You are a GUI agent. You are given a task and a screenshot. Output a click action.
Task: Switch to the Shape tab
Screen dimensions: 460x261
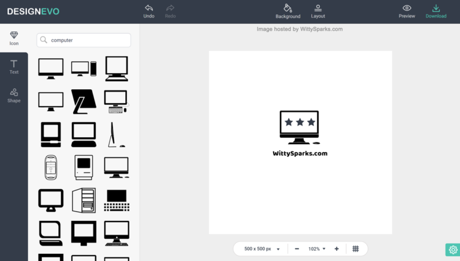coord(14,96)
